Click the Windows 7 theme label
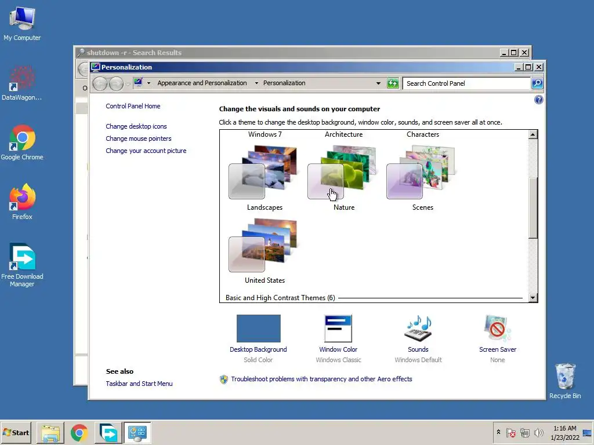 click(x=265, y=134)
